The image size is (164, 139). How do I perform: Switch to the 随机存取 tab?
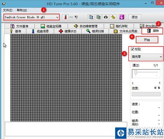pos(119,26)
